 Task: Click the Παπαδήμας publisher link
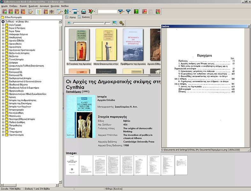(73, 92)
